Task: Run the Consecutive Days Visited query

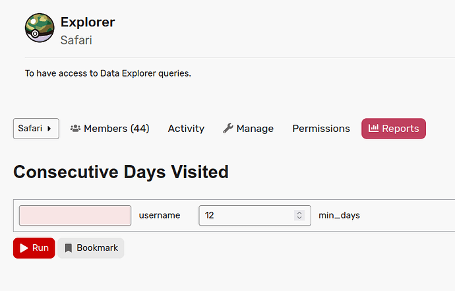Action: 34,248
